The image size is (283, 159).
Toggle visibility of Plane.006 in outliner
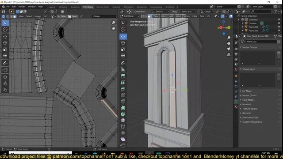279,30
